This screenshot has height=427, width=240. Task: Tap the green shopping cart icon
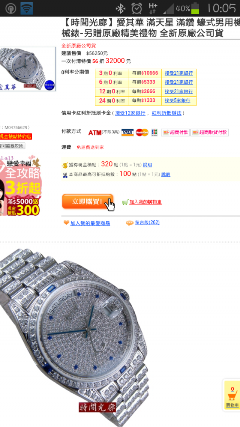(x=125, y=202)
